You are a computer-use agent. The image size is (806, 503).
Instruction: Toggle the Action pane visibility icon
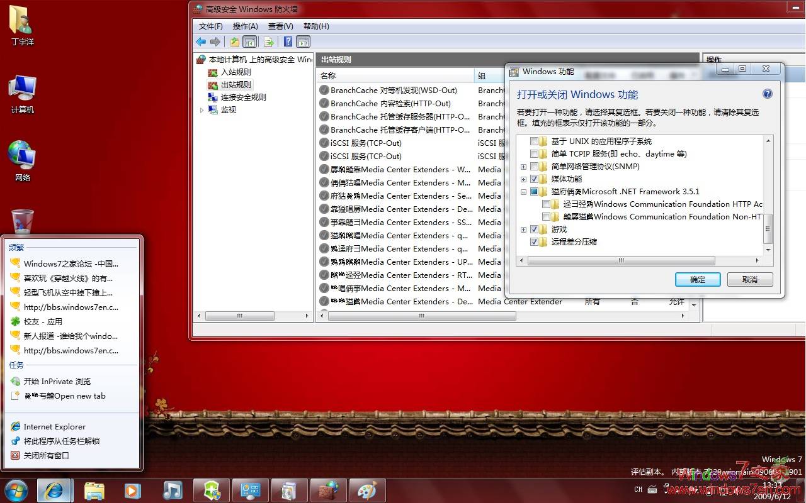click(303, 41)
